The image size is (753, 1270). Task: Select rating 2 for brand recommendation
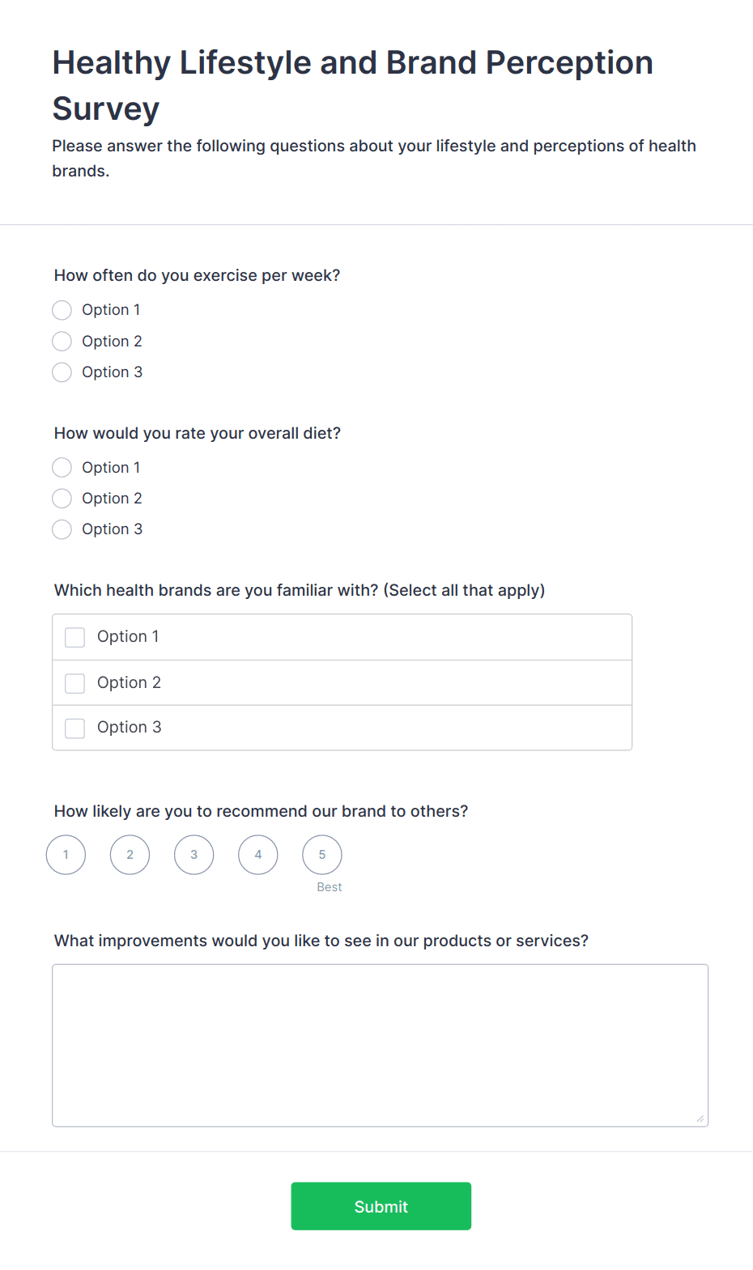(x=130, y=855)
